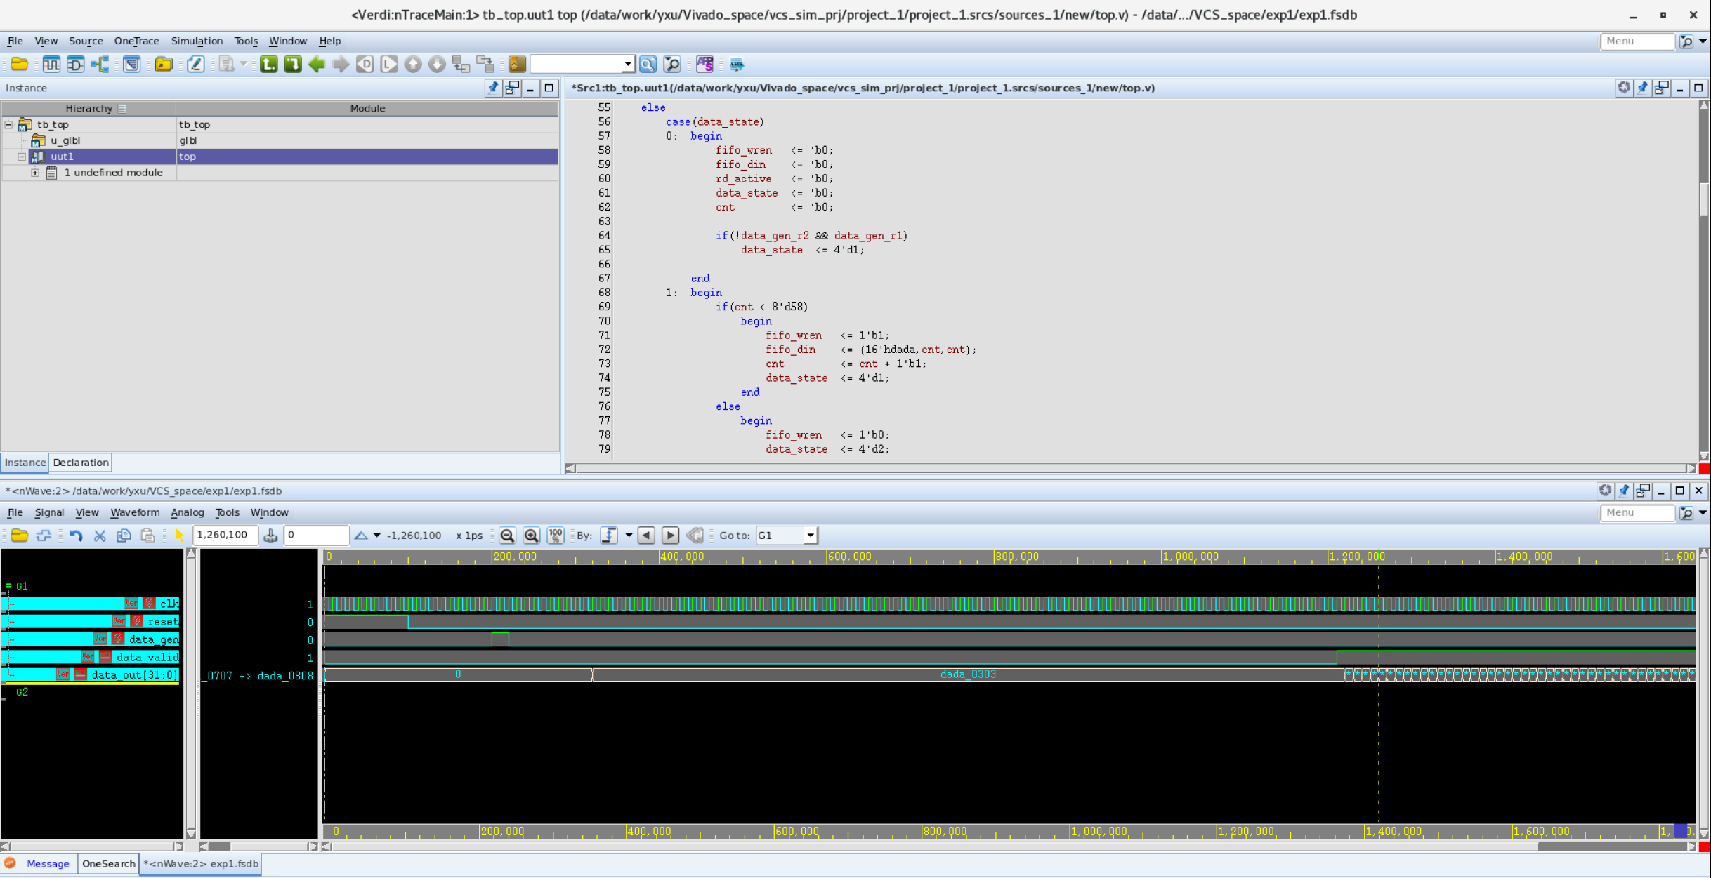Screen dimensions: 1711x878
Task: Undo with the blue arrow in nWave
Action: coord(75,536)
